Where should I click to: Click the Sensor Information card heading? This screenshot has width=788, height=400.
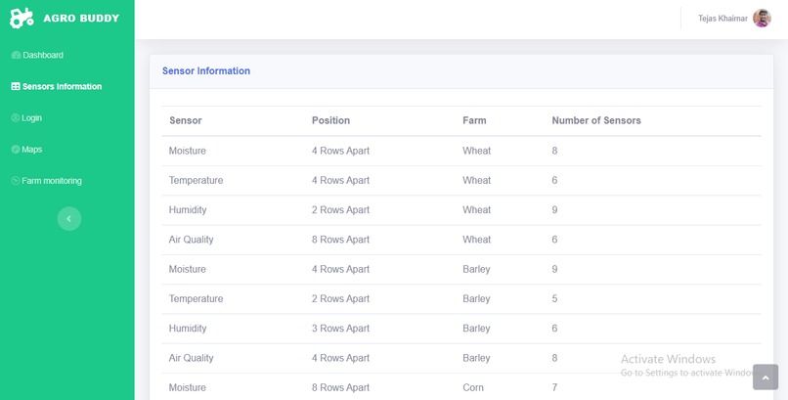pyautogui.click(x=206, y=70)
